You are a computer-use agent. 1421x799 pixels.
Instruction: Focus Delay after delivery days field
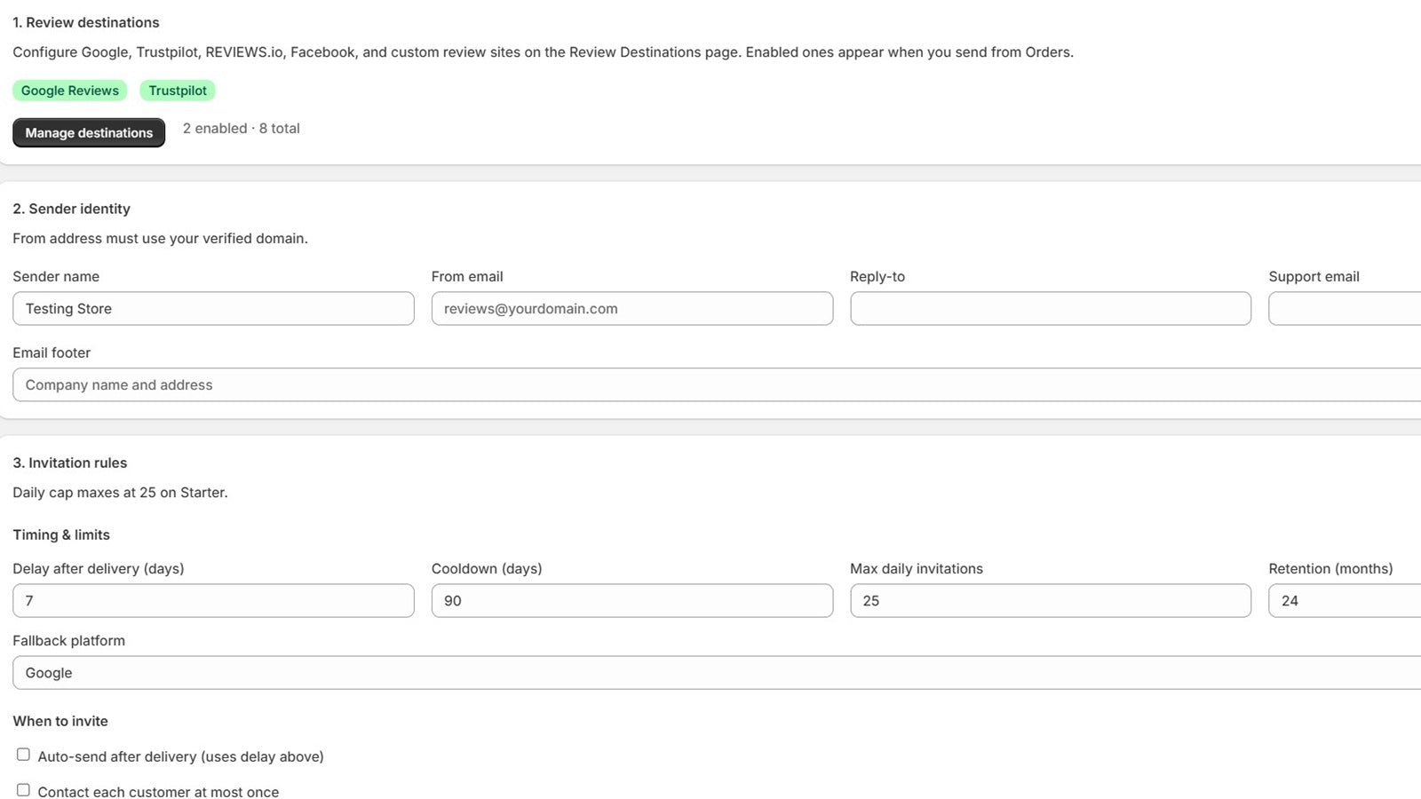[213, 600]
